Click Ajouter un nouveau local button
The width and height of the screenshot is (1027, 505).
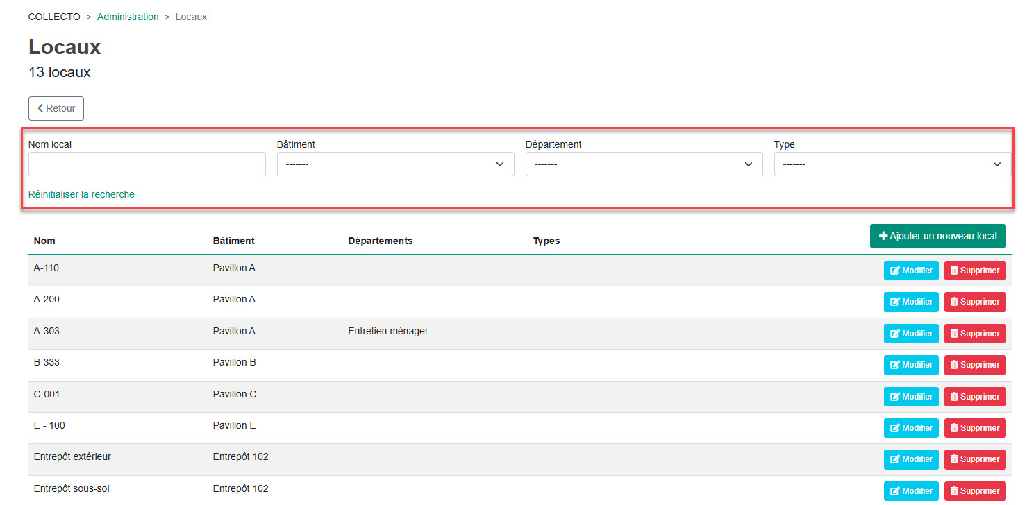(937, 236)
